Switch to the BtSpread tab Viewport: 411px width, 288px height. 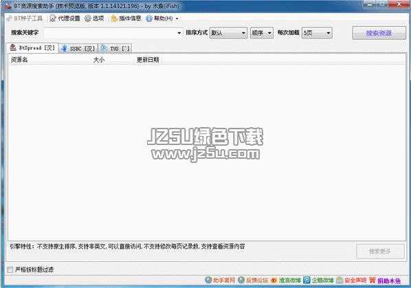[32, 47]
